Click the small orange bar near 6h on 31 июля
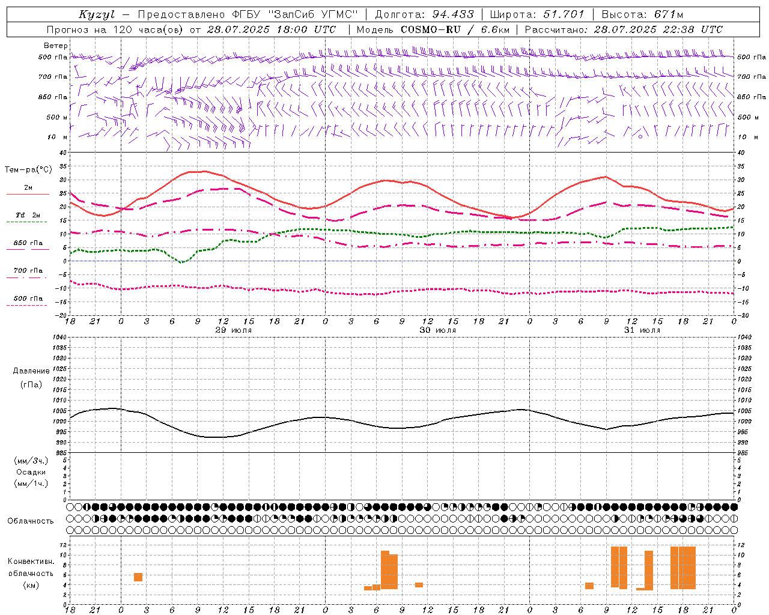The height and width of the screenshot is (615, 769). coord(589,586)
